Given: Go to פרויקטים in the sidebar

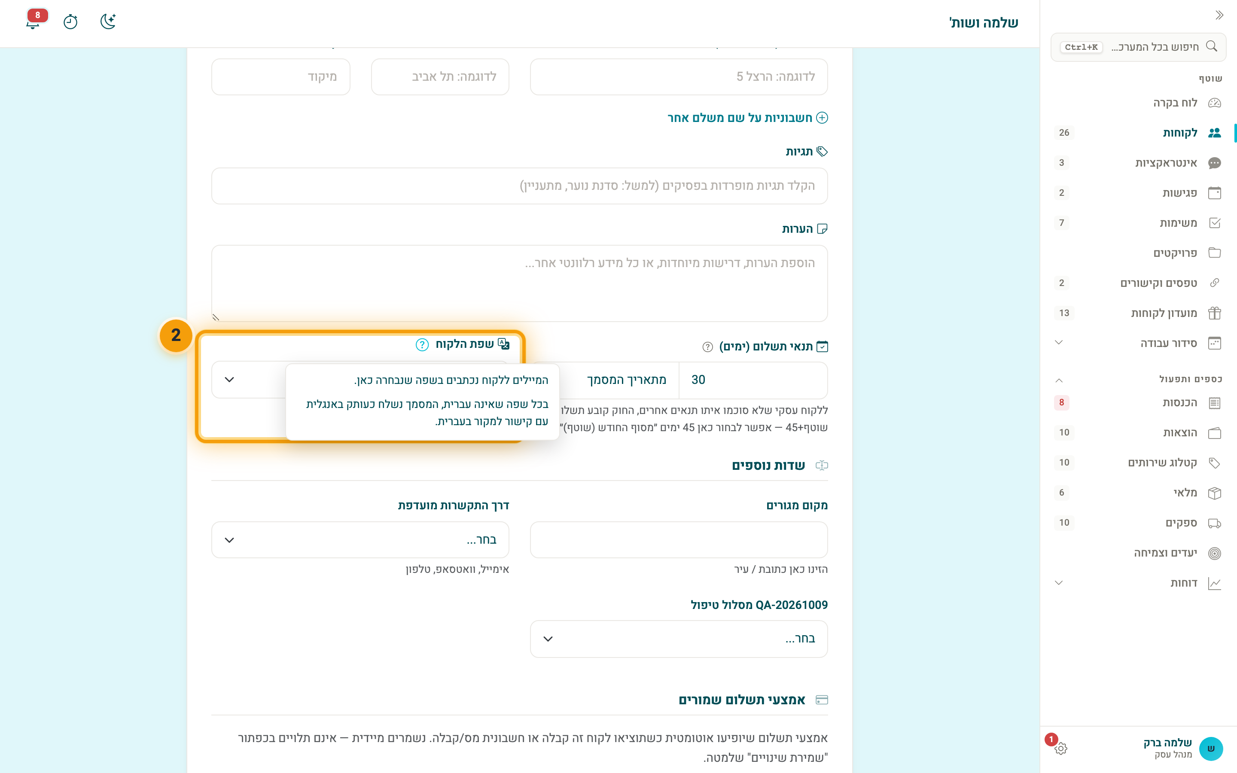Looking at the screenshot, I should click(1138, 253).
